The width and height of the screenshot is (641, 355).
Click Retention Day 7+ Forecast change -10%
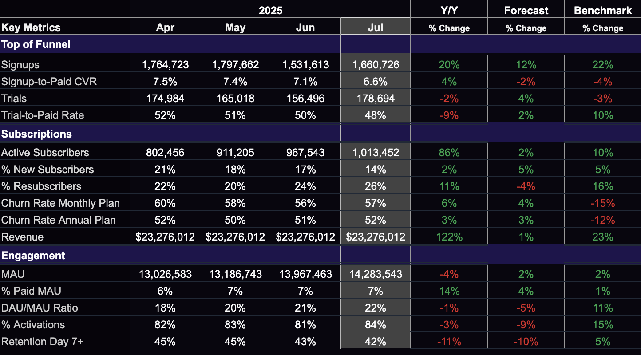pyautogui.click(x=526, y=342)
